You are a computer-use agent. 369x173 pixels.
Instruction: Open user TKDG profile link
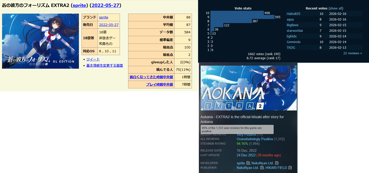[291, 48]
